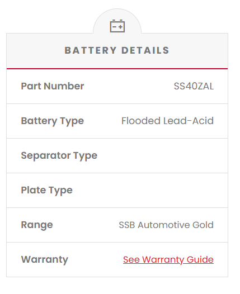
Task: Select the Battery Type label
Action: [53, 121]
